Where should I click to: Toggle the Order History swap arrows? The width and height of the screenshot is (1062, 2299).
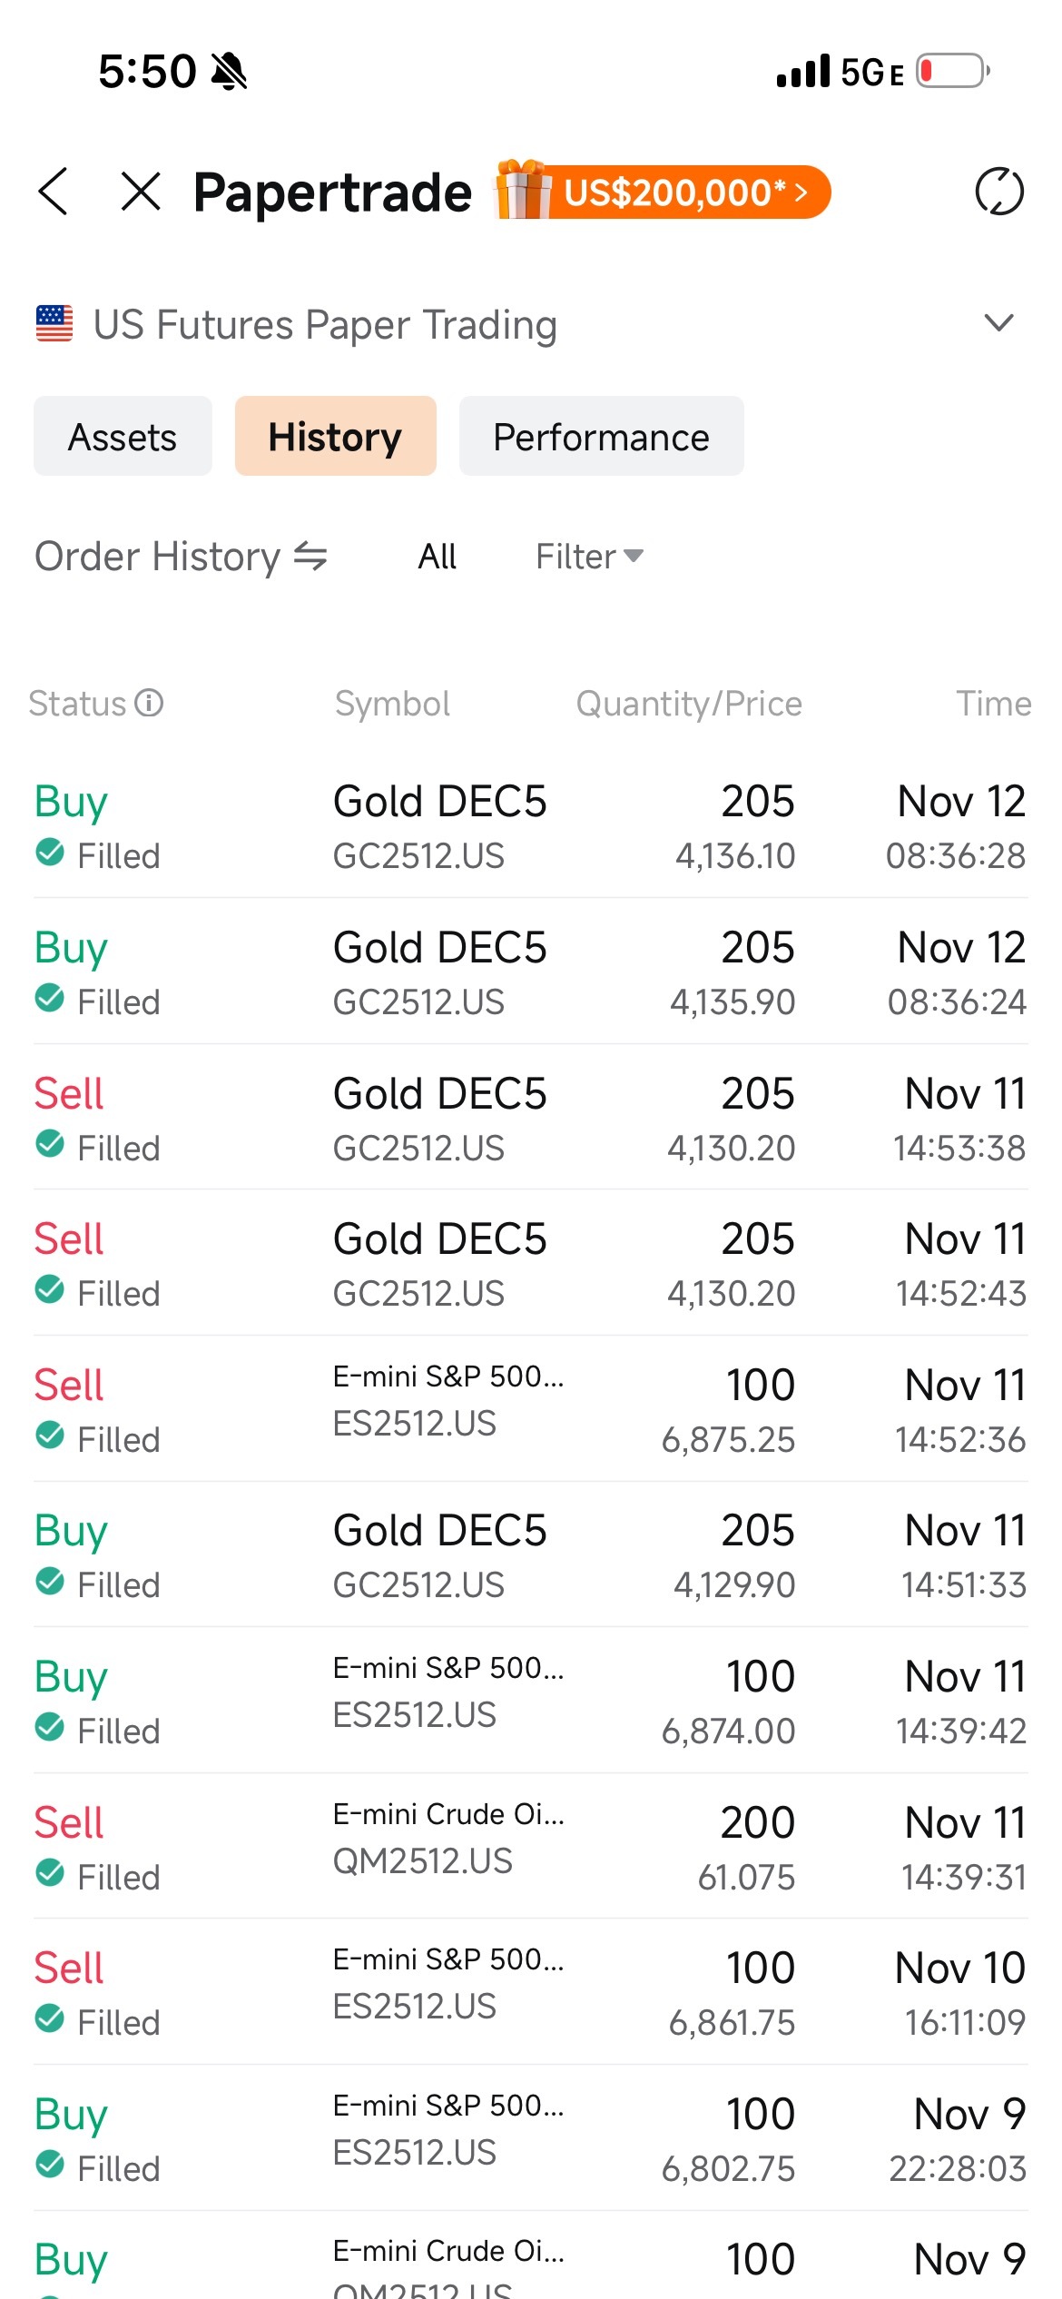tap(310, 556)
